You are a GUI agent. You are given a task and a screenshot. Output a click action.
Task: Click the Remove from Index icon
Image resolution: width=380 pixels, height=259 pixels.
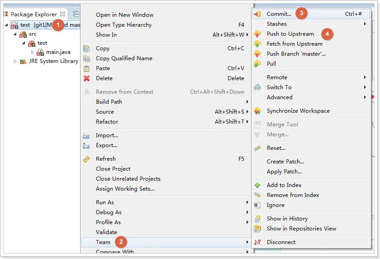click(x=257, y=195)
